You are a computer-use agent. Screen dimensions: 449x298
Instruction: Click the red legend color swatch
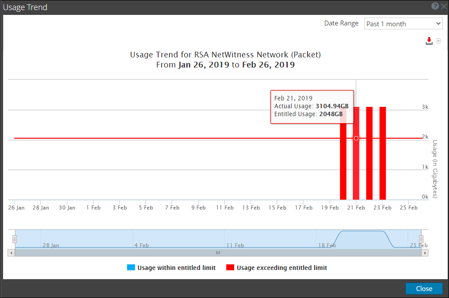click(229, 268)
